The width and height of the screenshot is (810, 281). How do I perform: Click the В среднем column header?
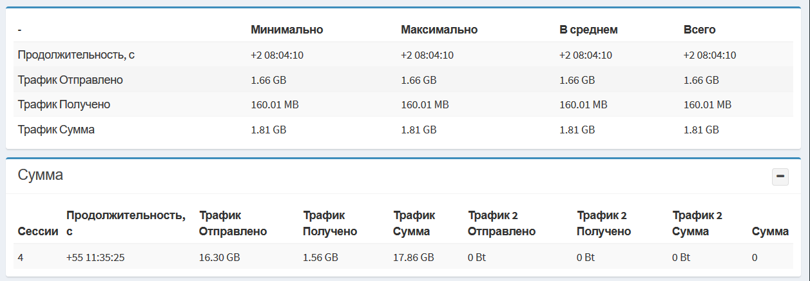coord(588,30)
